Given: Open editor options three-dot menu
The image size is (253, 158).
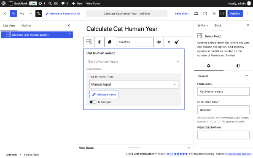Looking at the screenshot, I should [248, 13].
